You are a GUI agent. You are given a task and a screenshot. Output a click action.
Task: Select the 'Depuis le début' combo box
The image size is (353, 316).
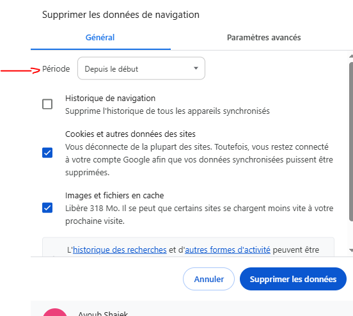point(141,68)
